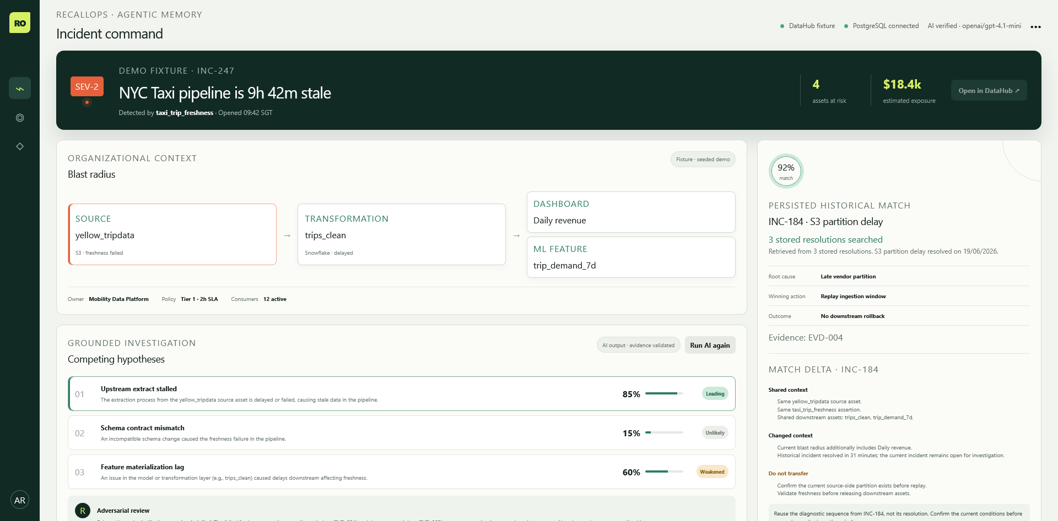The height and width of the screenshot is (521, 1058).
Task: Click the Weakened status tag
Action: pyautogui.click(x=712, y=471)
